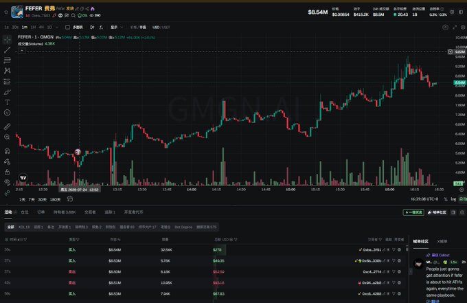The height and width of the screenshot is (303, 467).
Task: Go to a date with the calendar icon
Action: point(69,199)
